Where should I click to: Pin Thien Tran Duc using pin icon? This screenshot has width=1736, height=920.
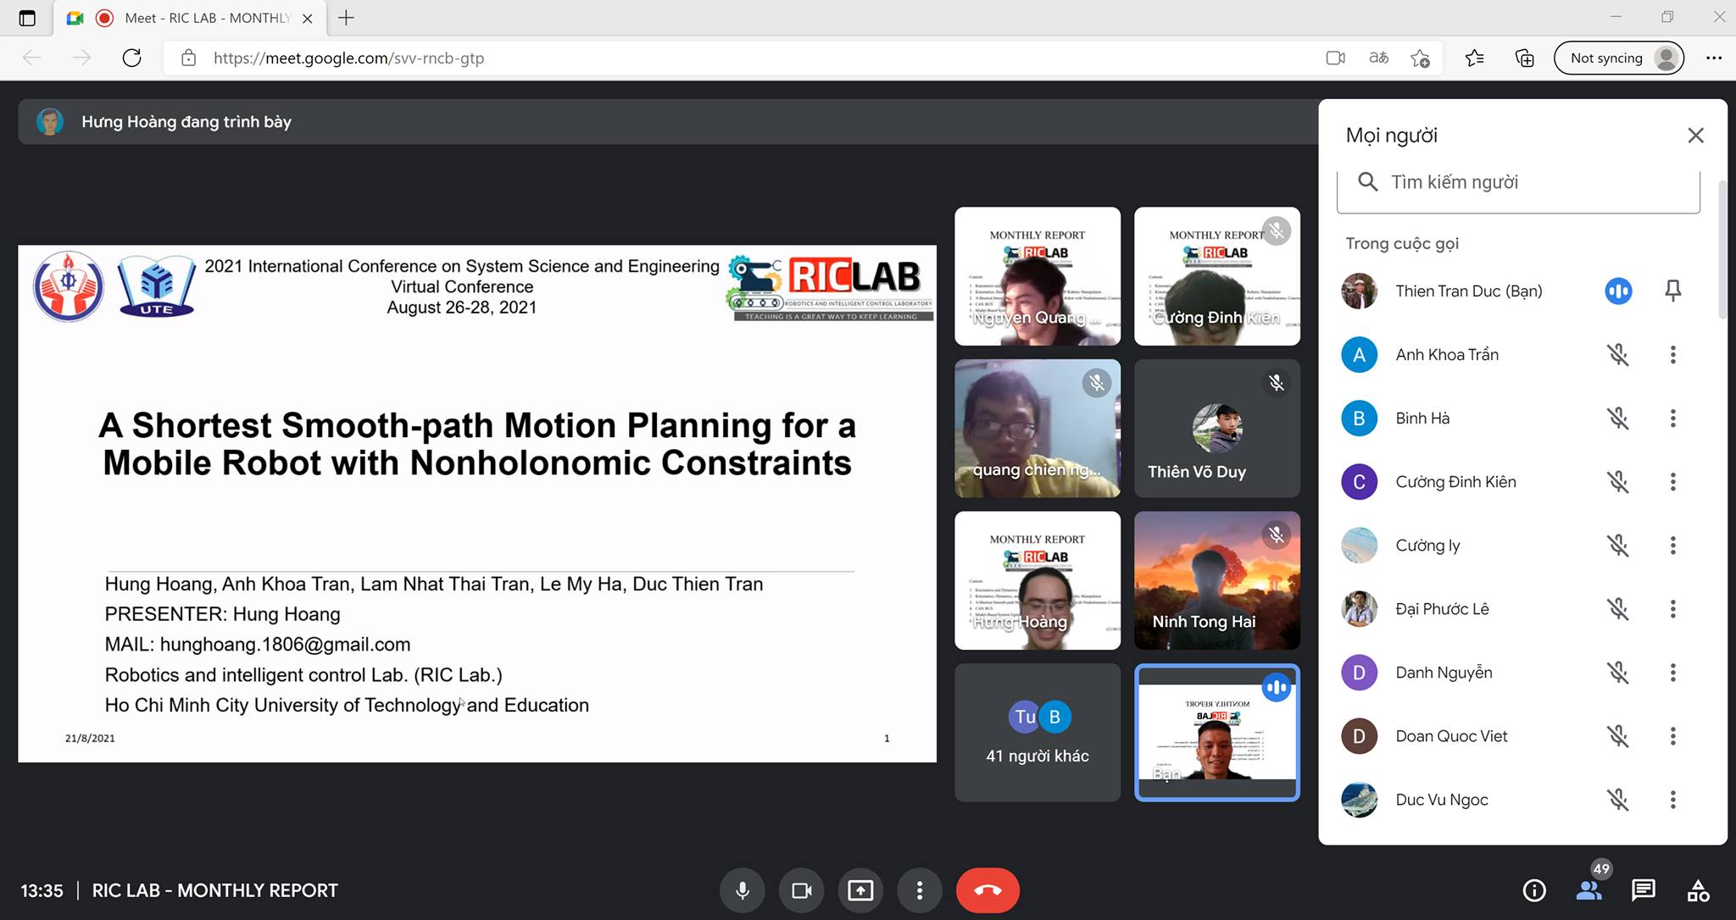click(1672, 291)
